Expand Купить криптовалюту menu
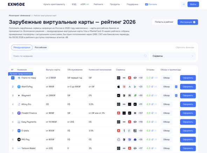The height and width of the screenshot is (153, 207). pos(55,4)
